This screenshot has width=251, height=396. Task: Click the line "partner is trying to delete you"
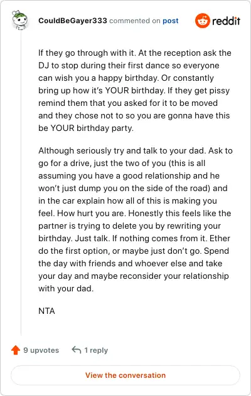pyautogui.click(x=129, y=226)
